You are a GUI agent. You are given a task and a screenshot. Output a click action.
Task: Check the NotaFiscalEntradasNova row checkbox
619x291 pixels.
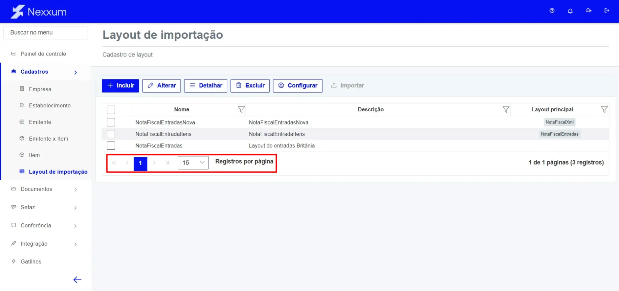[111, 122]
